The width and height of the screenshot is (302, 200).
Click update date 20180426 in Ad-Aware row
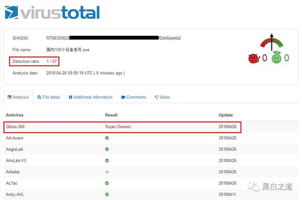(x=227, y=138)
